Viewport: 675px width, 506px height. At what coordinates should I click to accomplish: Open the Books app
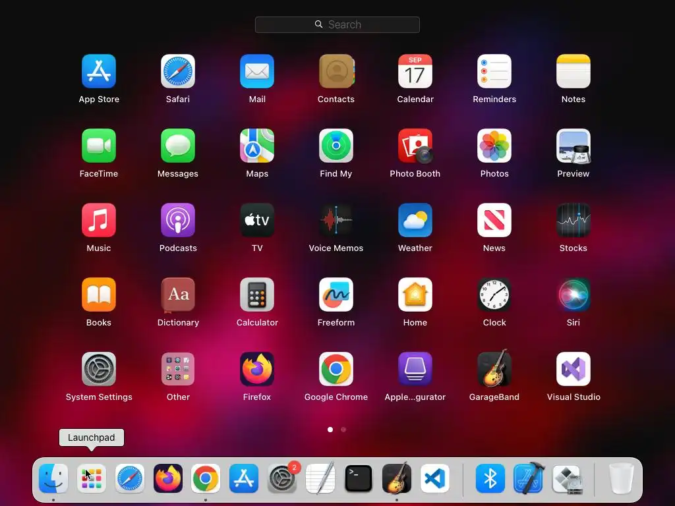[x=99, y=295]
